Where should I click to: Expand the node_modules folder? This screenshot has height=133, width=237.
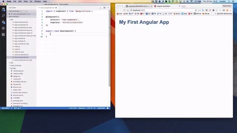[16, 65]
